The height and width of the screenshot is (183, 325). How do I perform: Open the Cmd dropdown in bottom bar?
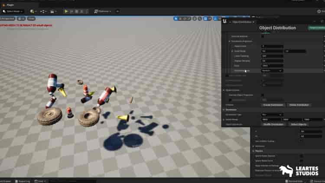[x=40, y=181]
